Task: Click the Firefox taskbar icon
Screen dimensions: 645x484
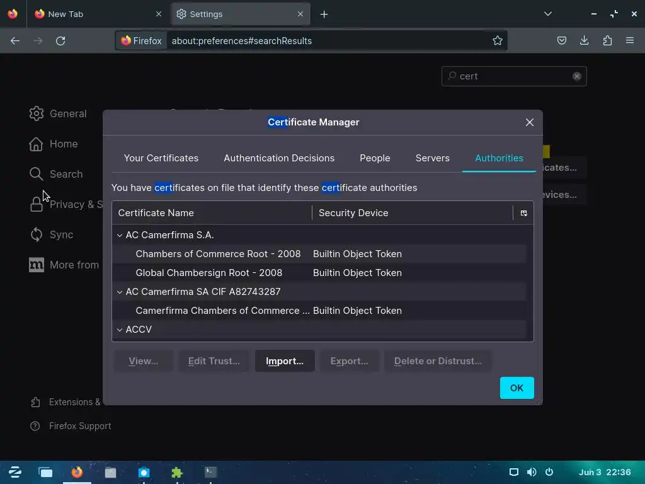Action: [77, 472]
